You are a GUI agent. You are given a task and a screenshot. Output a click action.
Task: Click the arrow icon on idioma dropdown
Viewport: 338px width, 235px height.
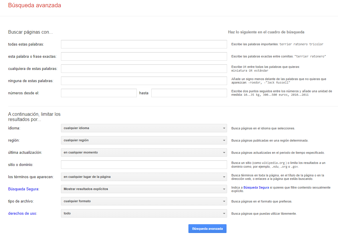click(224, 128)
